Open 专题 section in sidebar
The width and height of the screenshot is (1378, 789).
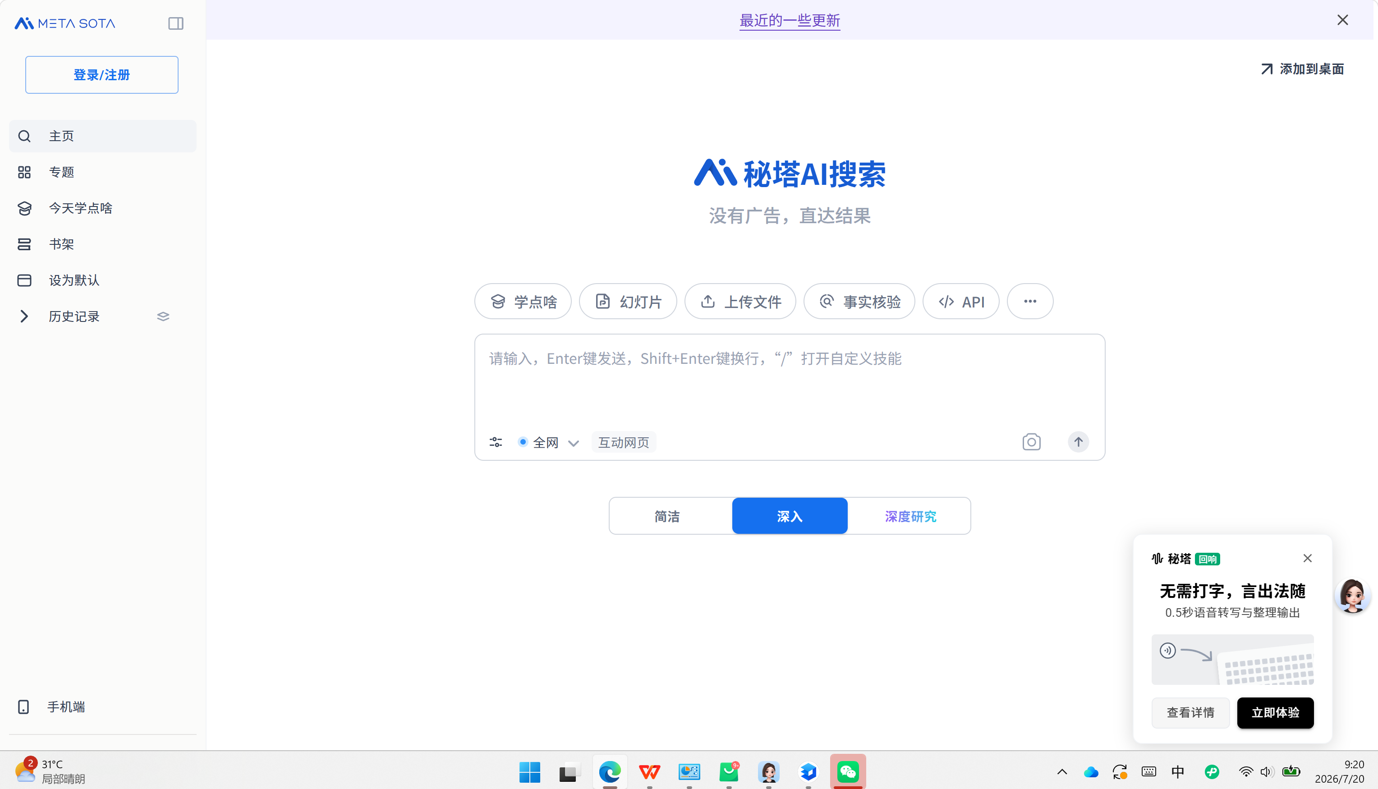(x=103, y=172)
